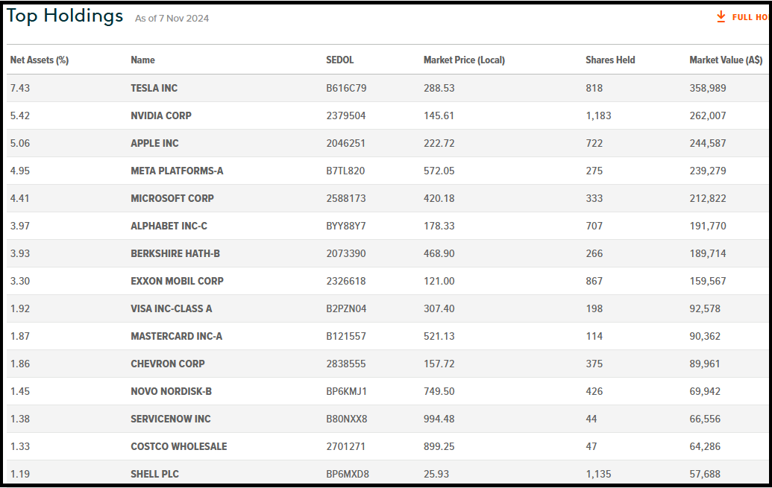Screen dimensions: 772x488
Task: Click Nvidia's market value 262,007
Action: click(x=708, y=115)
